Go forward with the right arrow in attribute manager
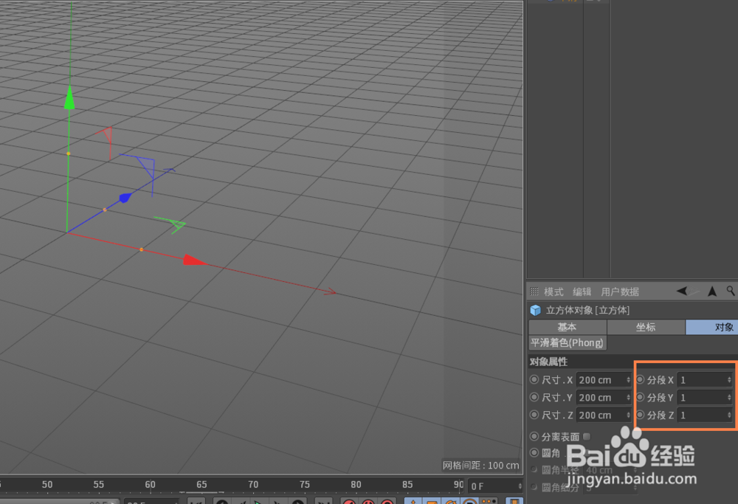The height and width of the screenshot is (504, 738). [693, 291]
